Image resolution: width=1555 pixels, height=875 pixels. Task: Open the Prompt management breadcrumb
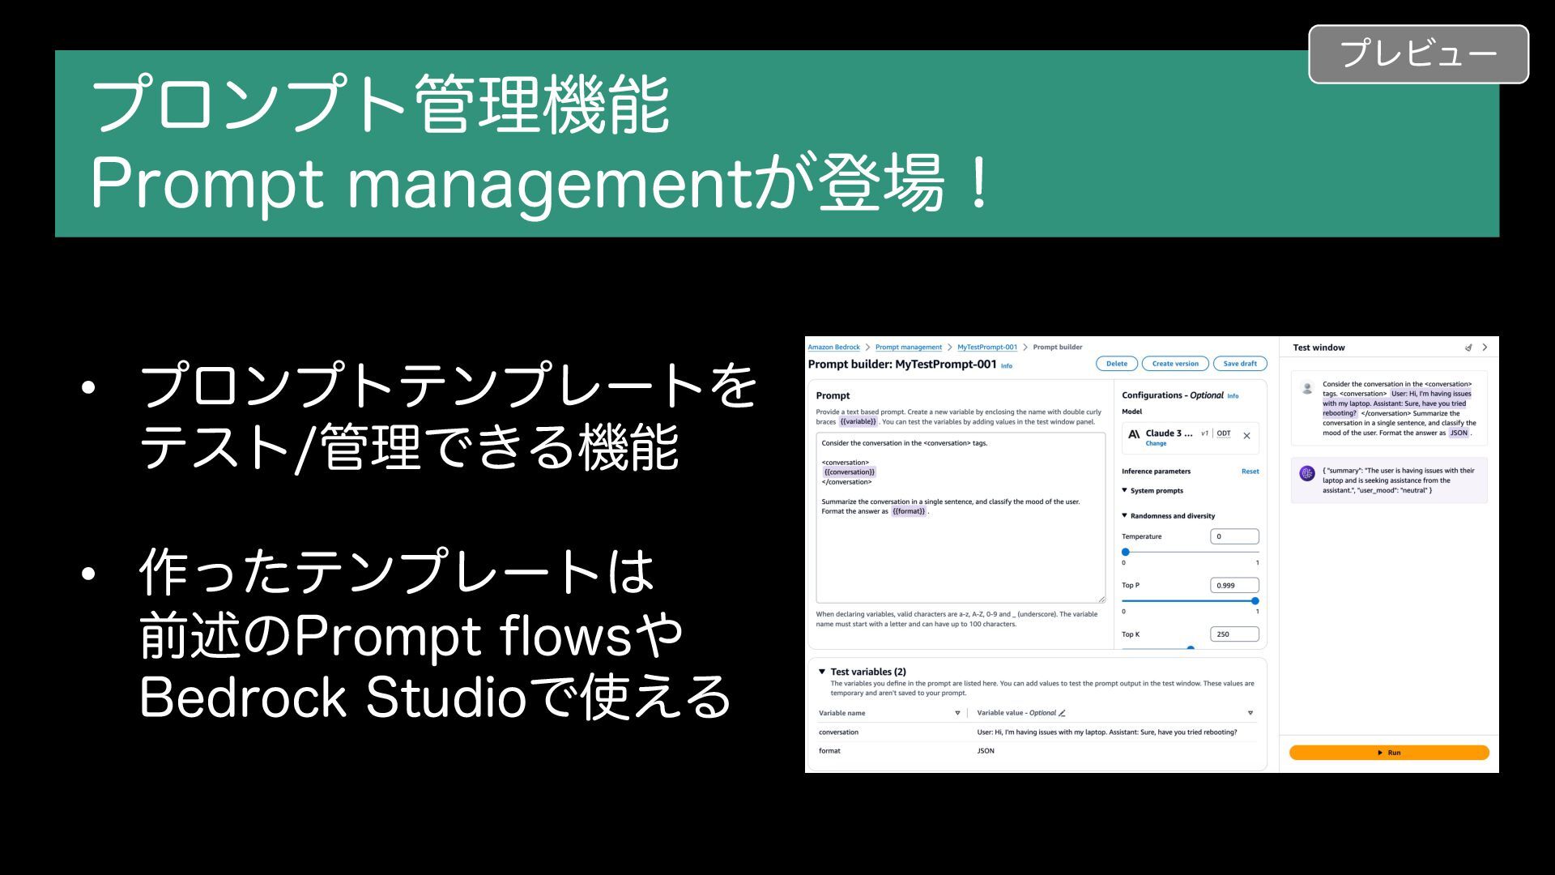pyautogui.click(x=908, y=348)
